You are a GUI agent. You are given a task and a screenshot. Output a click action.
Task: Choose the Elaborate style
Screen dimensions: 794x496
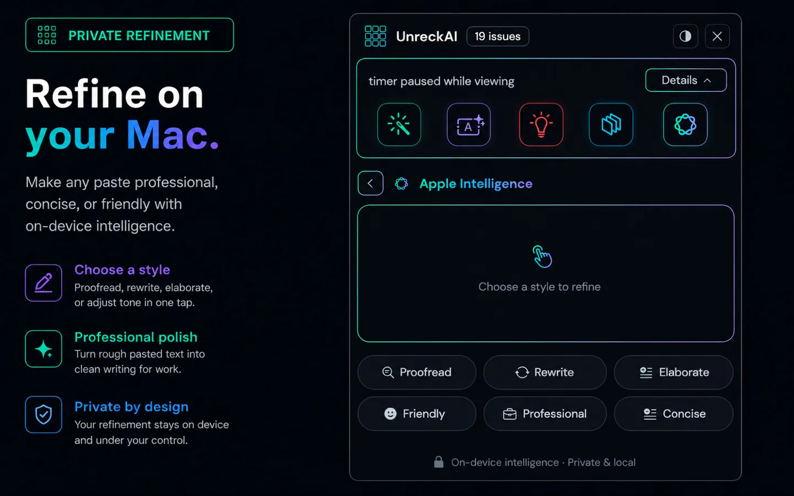pyautogui.click(x=673, y=373)
